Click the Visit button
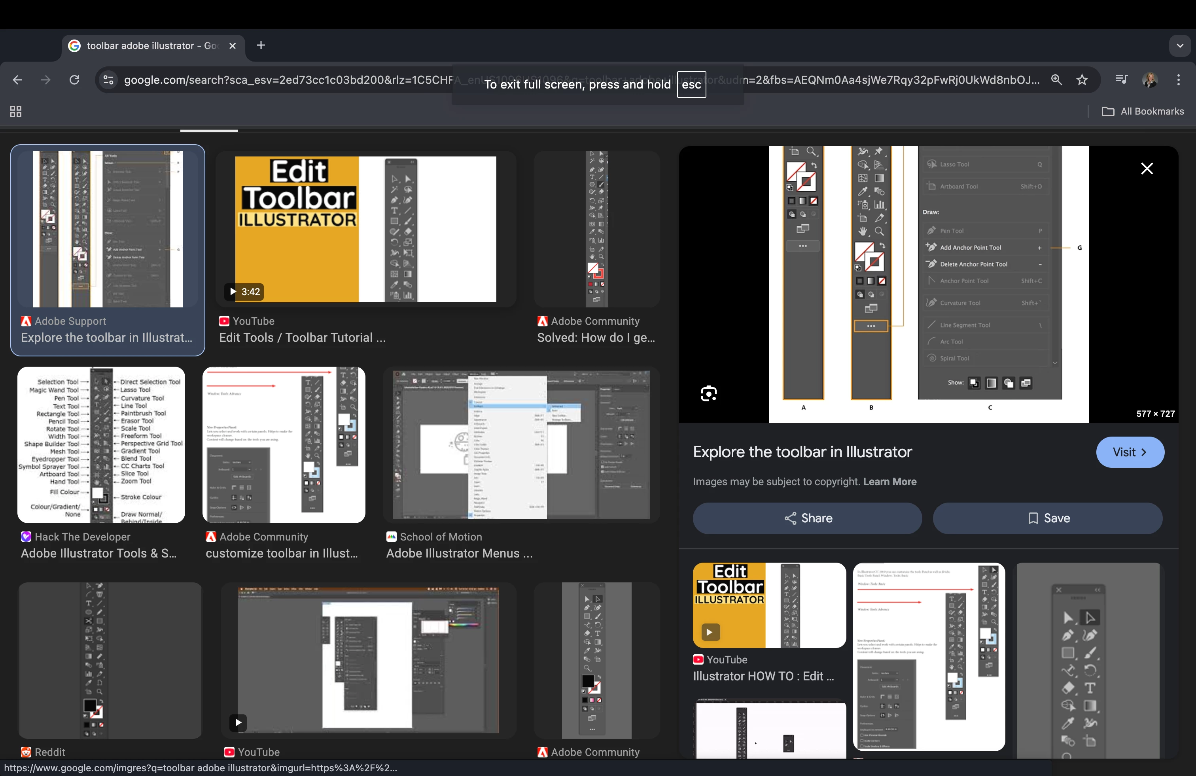Viewport: 1196px width, 776px height. (x=1130, y=452)
